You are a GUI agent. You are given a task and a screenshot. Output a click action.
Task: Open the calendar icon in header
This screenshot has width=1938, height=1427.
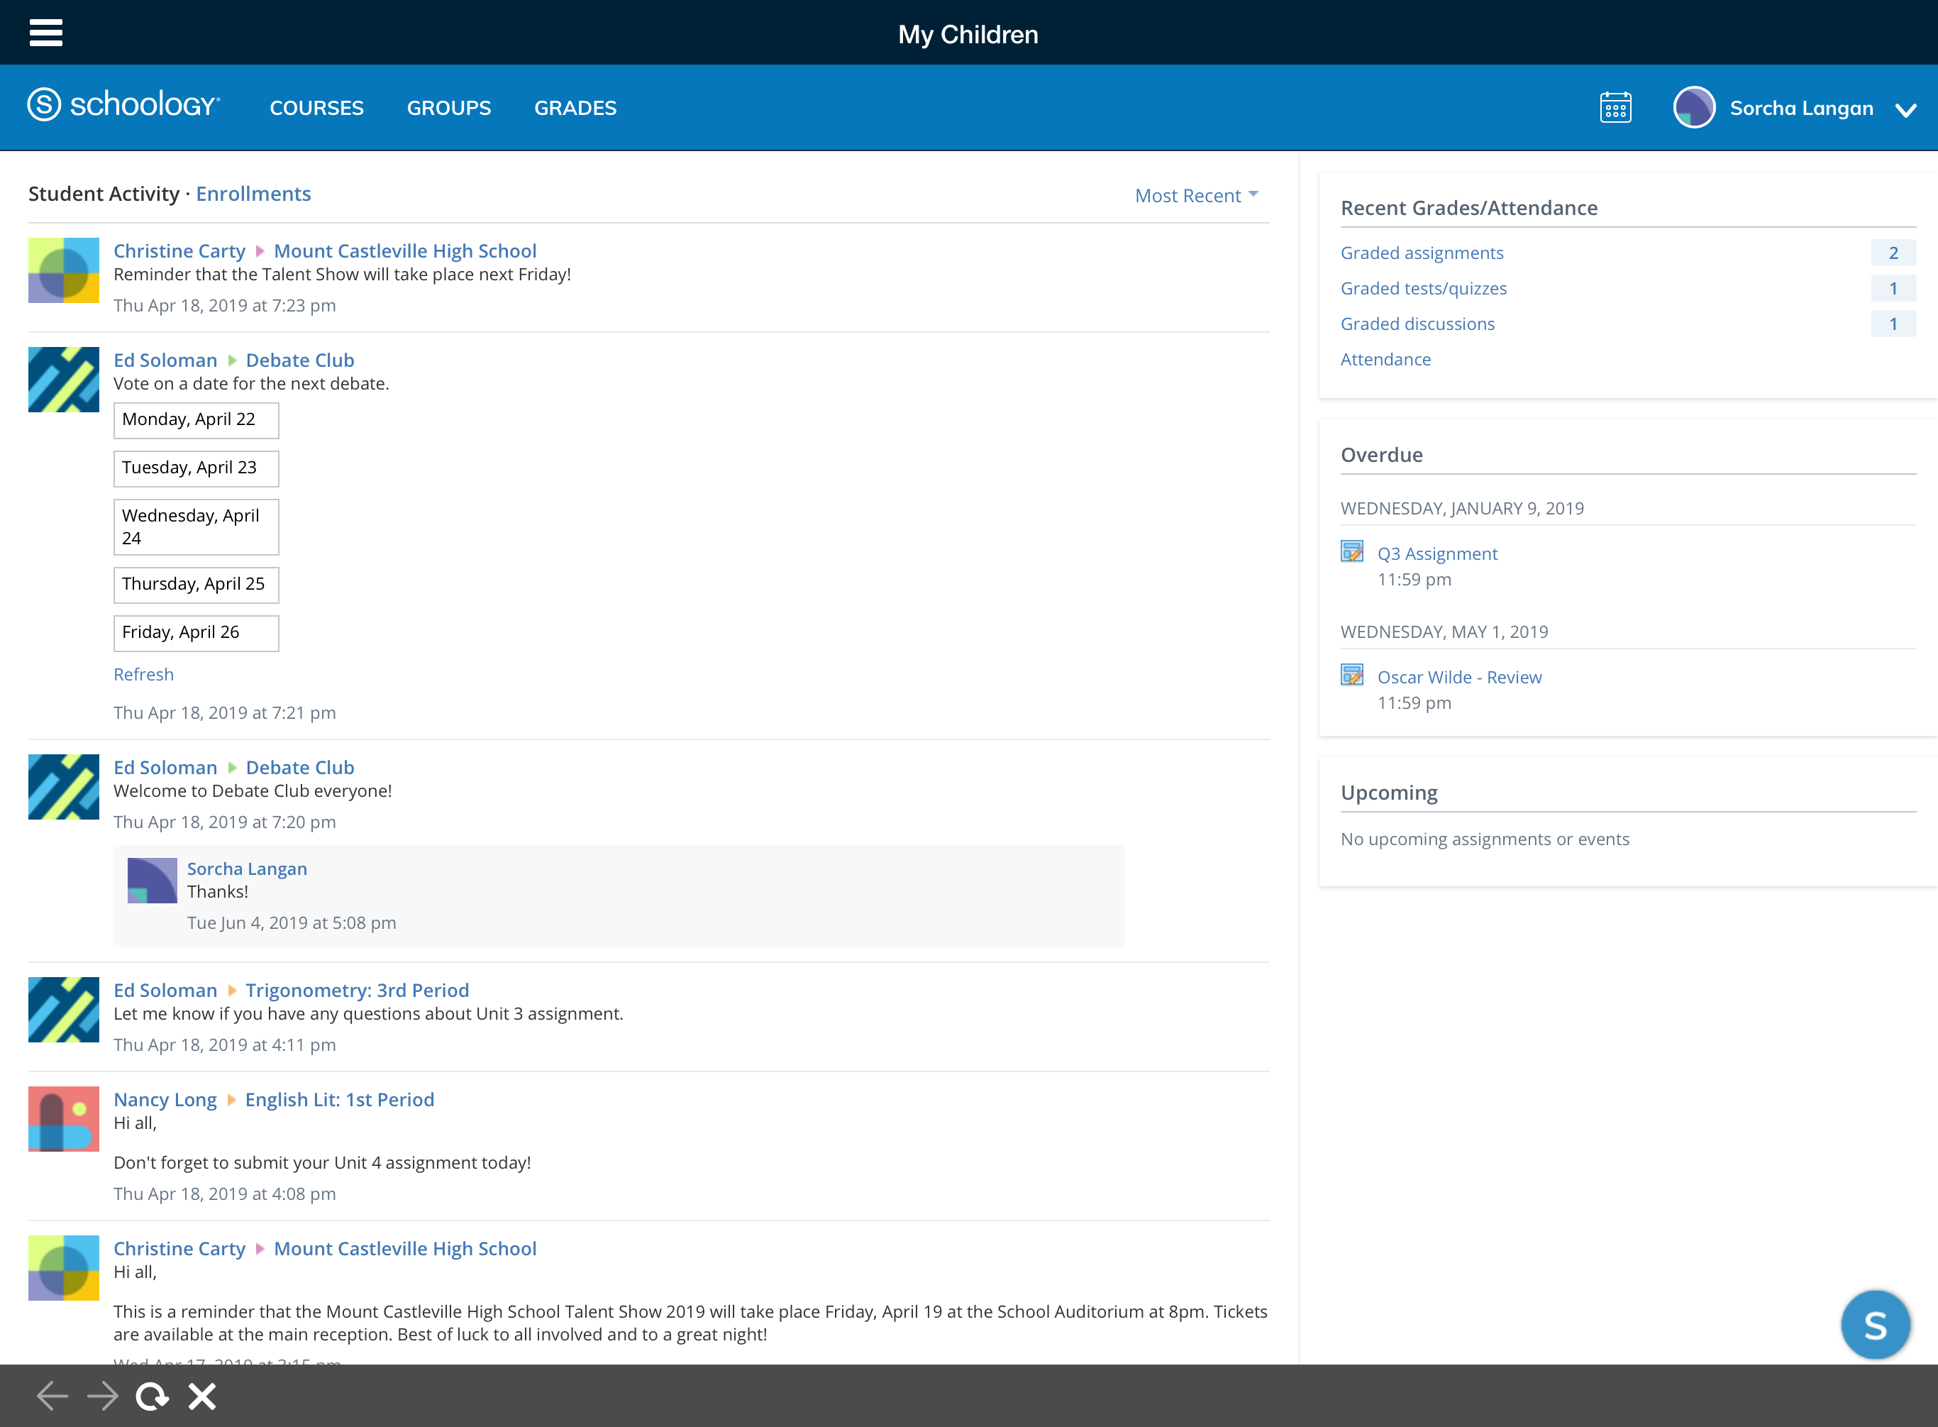[1615, 108]
